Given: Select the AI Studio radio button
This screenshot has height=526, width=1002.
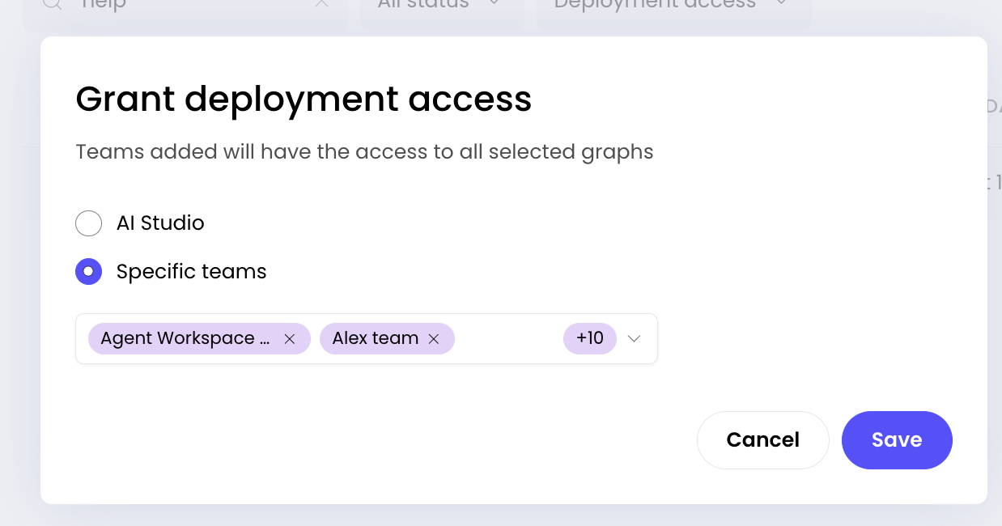Looking at the screenshot, I should [x=88, y=223].
